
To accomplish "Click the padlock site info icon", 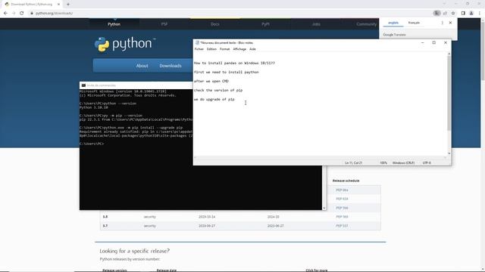I will click(32, 14).
